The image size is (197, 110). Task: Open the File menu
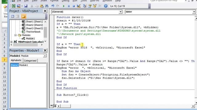click(x=19, y=1)
